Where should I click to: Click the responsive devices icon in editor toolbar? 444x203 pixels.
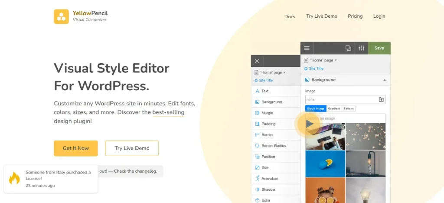348,48
